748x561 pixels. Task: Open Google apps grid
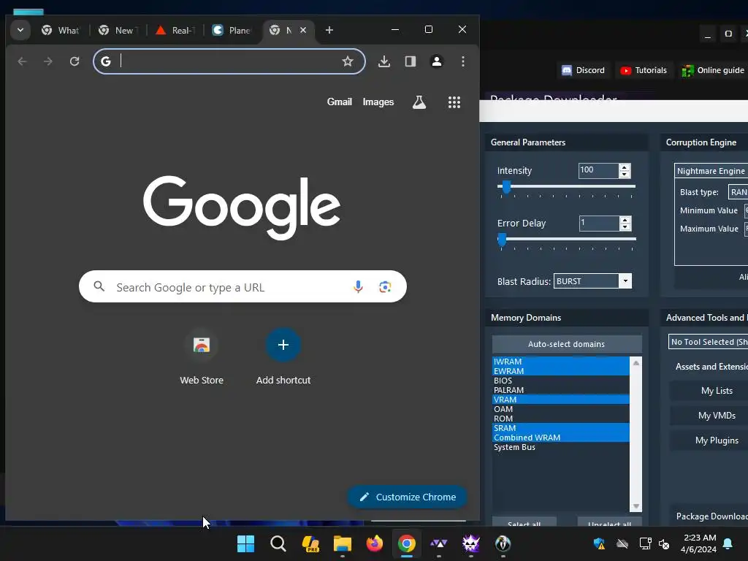(454, 102)
